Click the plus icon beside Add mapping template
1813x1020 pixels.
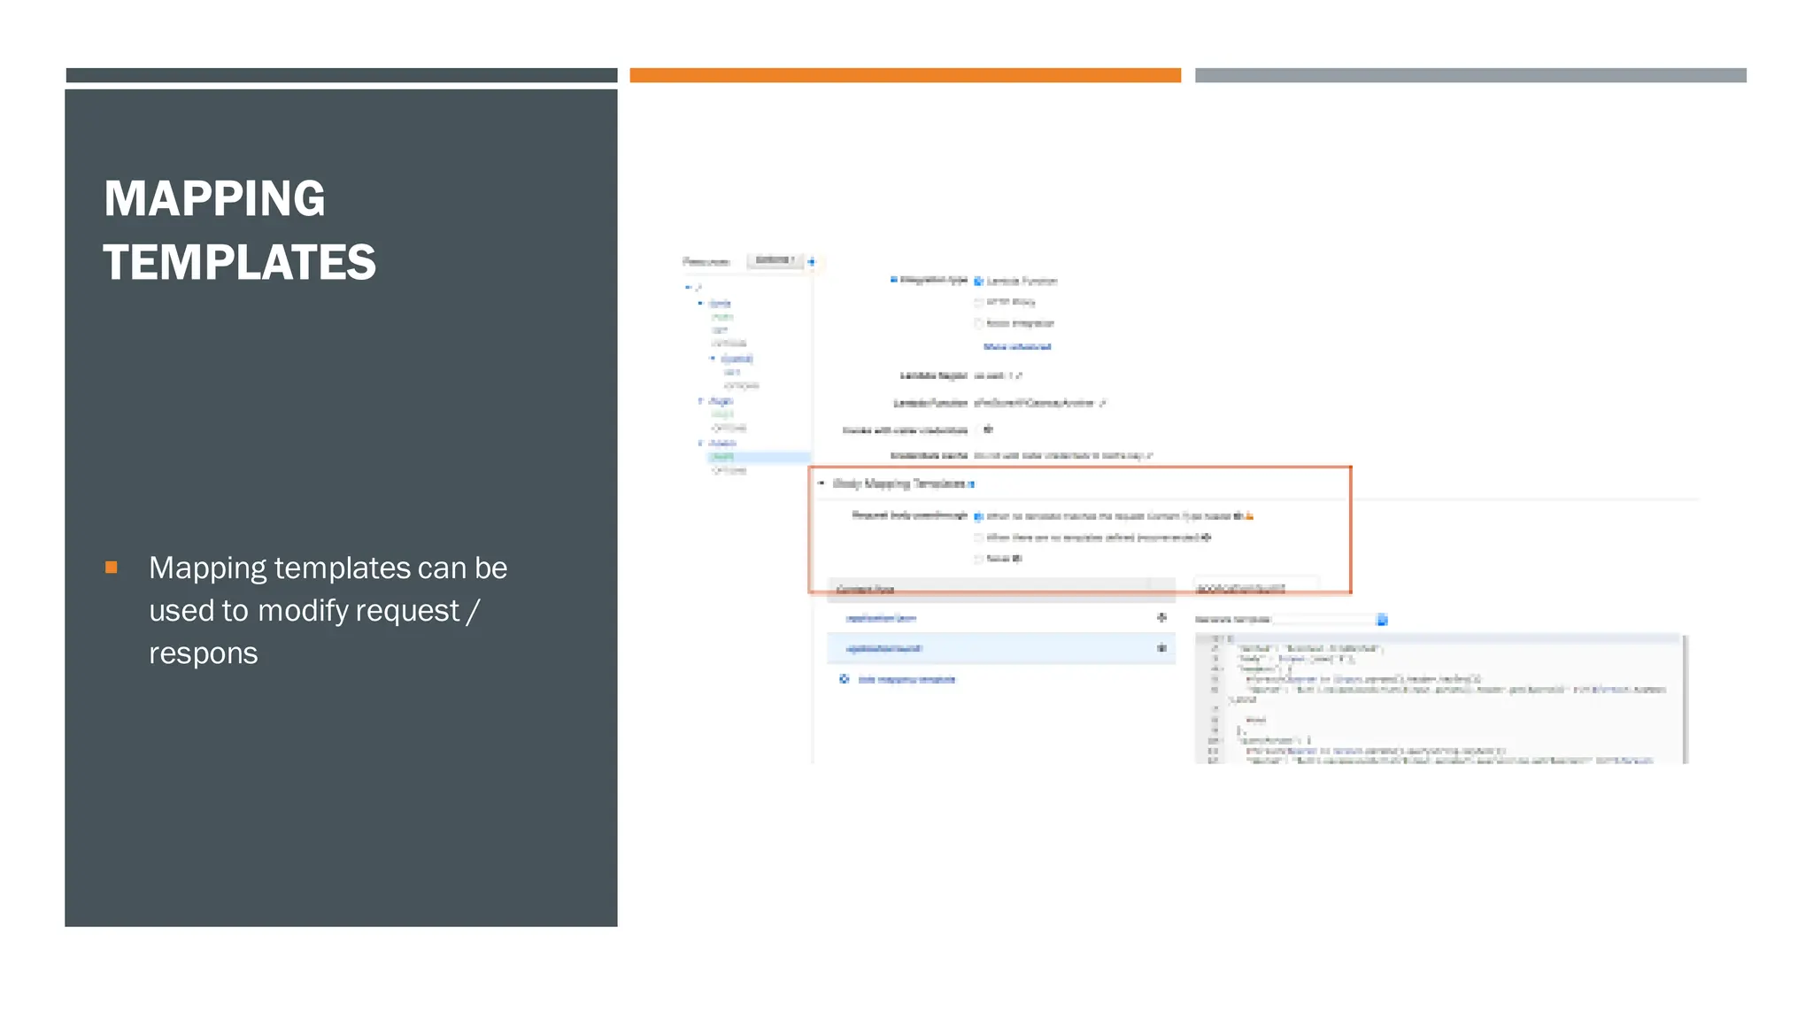pos(845,679)
